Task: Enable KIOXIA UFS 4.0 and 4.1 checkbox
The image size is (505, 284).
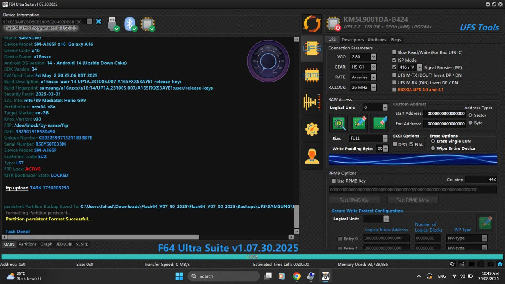Action: pos(394,90)
